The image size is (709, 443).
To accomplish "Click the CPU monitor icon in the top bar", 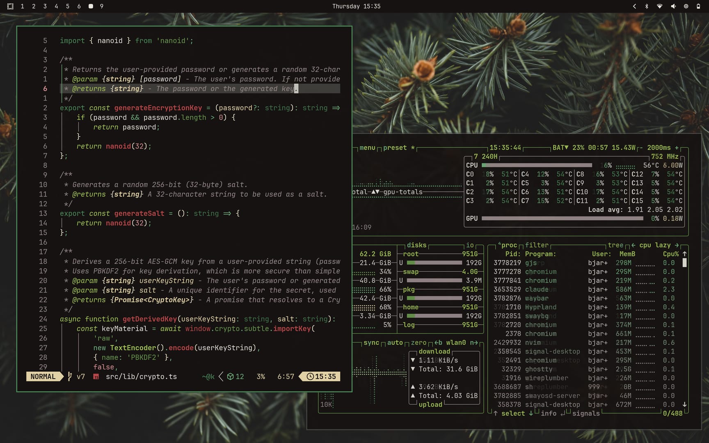I will point(686,6).
